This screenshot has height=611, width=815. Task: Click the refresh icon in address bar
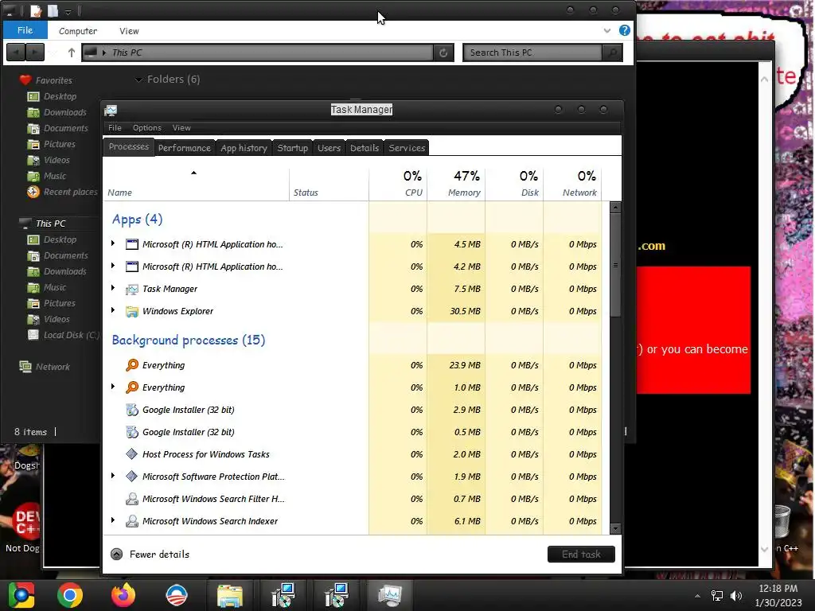click(443, 53)
